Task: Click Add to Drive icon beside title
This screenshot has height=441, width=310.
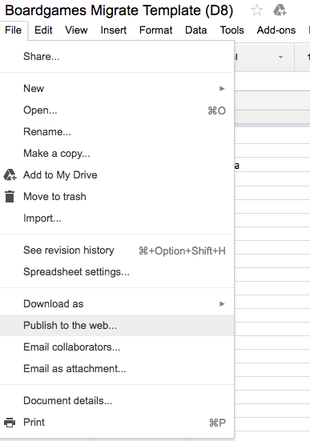Action: tap(280, 10)
